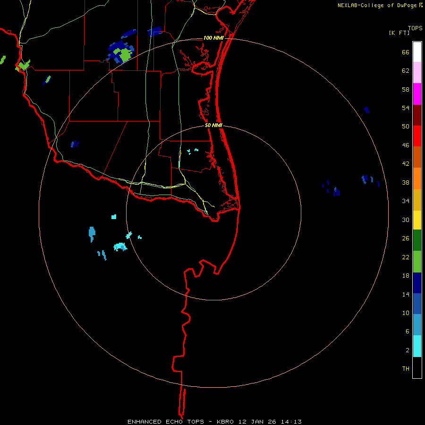
Task: Click the ENHANCED ECHO TOPS caption text
Action: click(166, 422)
